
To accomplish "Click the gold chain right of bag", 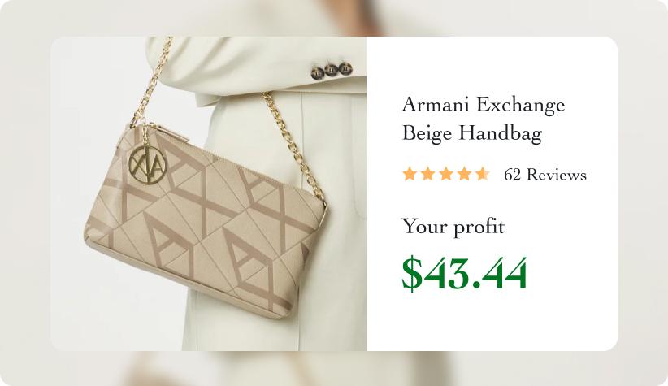I will pos(293,147).
